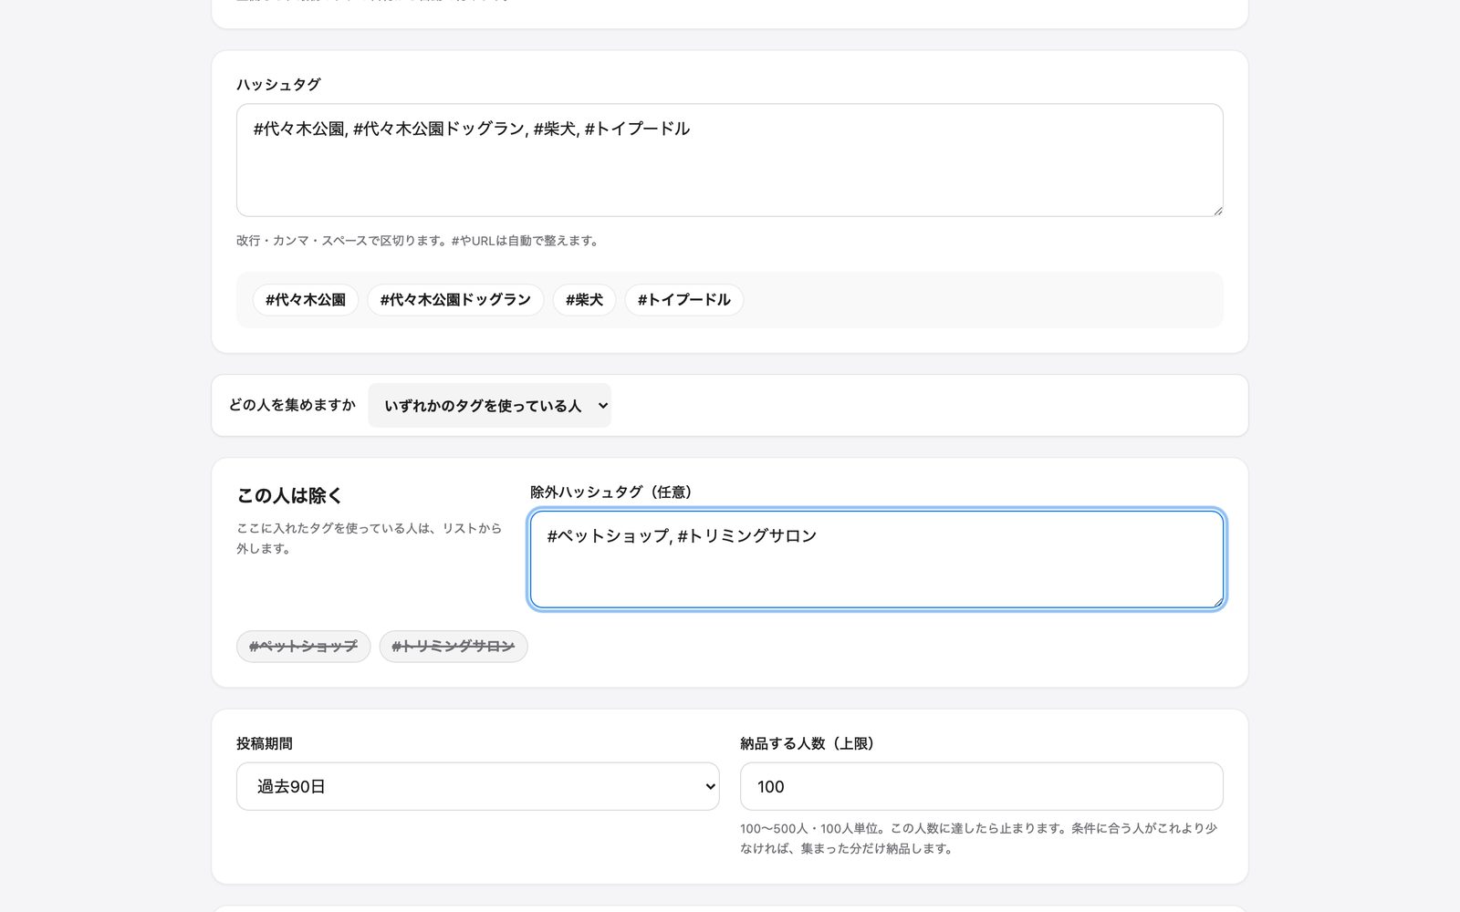
Task: Click the #トイプードル tag chip
Action: click(x=684, y=300)
